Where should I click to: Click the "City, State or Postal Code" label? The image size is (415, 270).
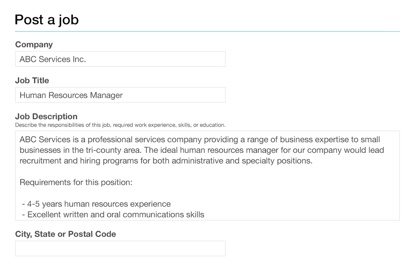[66, 234]
